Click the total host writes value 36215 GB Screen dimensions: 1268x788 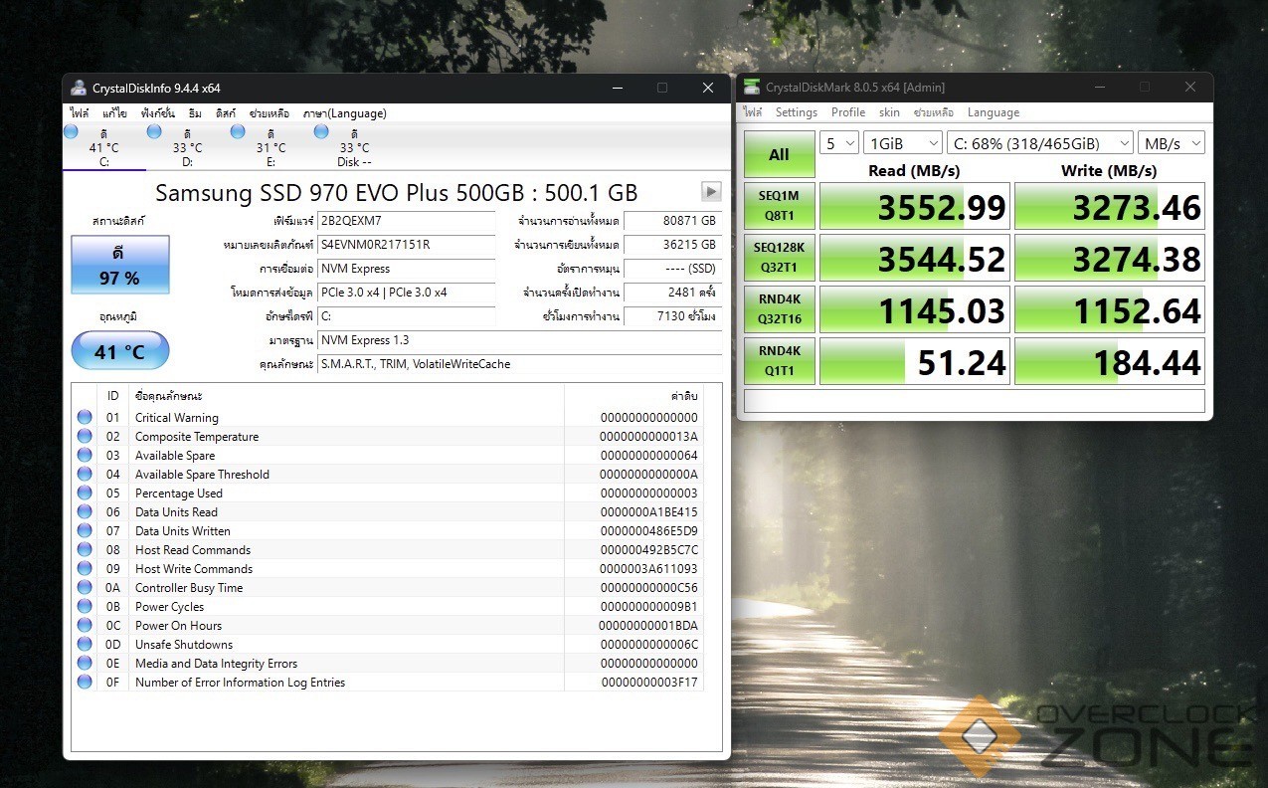pos(672,245)
